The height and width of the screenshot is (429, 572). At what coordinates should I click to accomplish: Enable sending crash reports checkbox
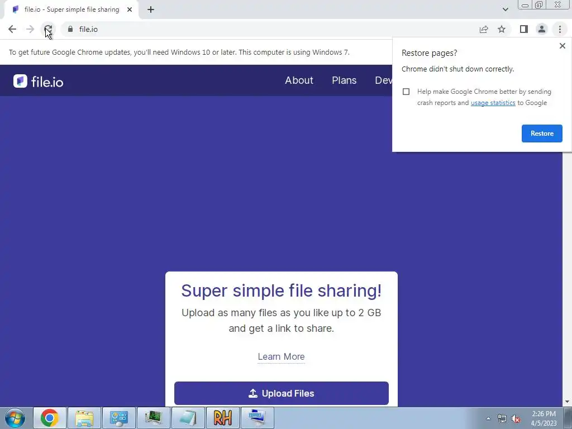tap(406, 92)
